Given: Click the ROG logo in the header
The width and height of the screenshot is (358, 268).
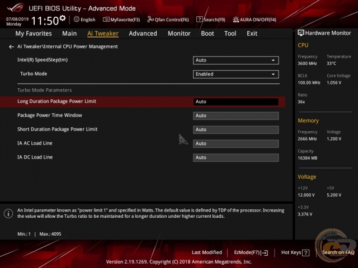Looking at the screenshot, I should pyautogui.click(x=15, y=8).
